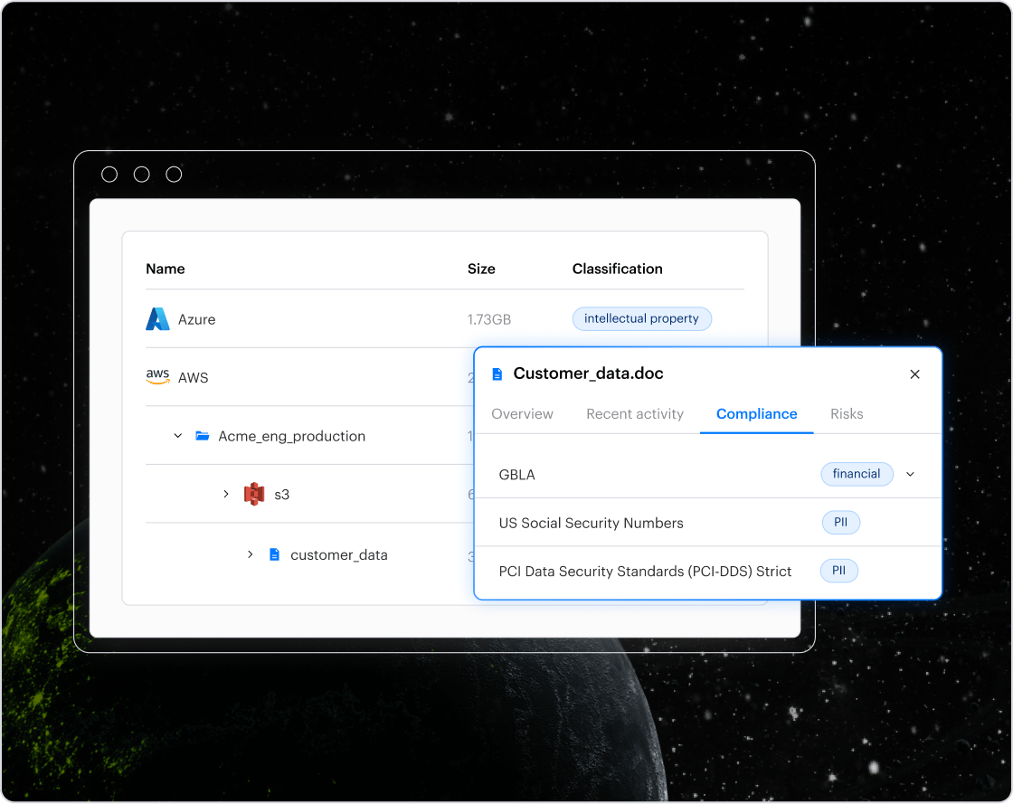Click the red s3 bucket icon
Screen dimensions: 1013x804
point(254,495)
